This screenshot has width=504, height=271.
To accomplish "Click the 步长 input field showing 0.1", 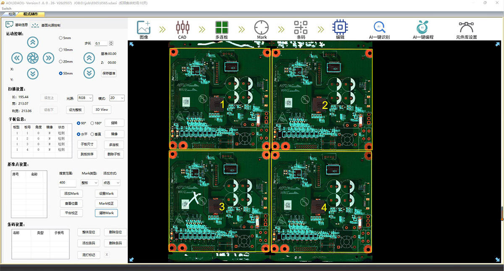I will coord(101,43).
